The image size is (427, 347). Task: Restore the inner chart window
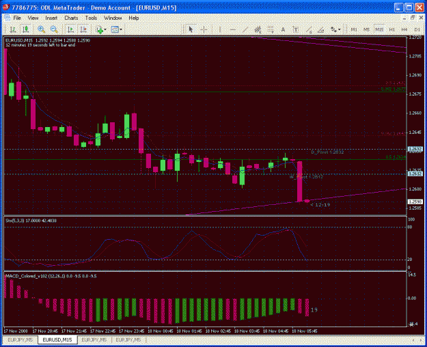pyautogui.click(x=413, y=18)
